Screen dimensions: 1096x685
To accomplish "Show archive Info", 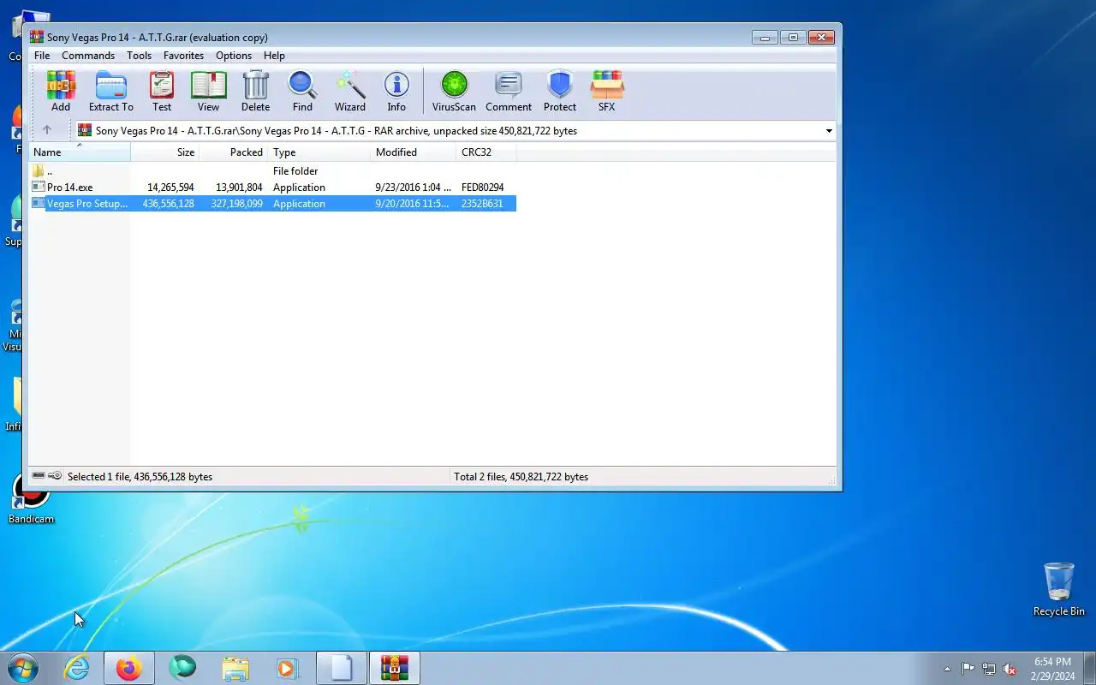I will pyautogui.click(x=396, y=91).
